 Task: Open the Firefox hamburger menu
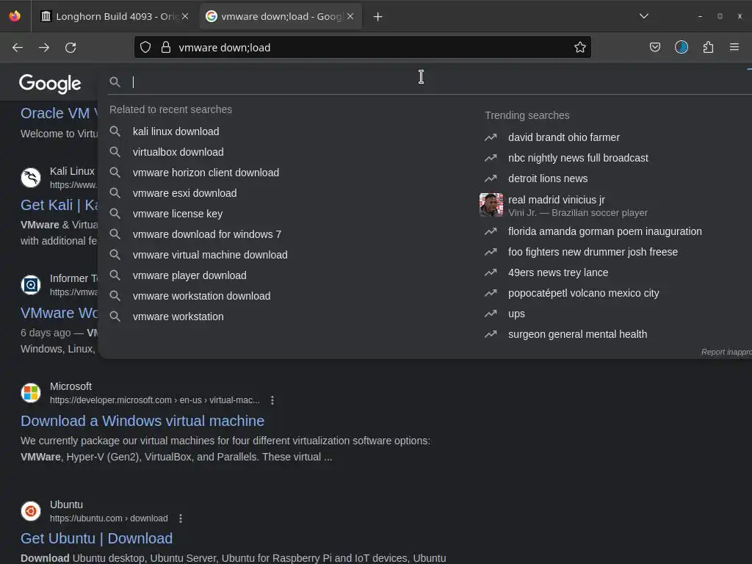pyautogui.click(x=734, y=47)
